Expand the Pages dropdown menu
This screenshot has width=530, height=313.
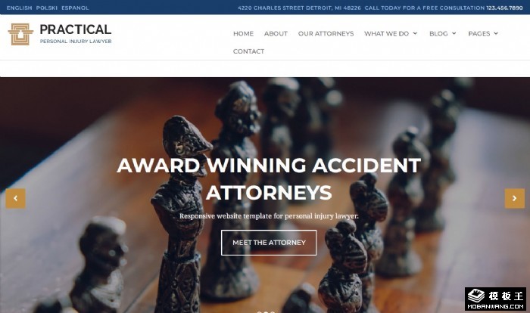tap(483, 33)
